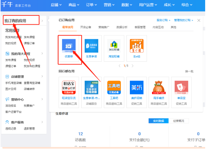
Task: Open the 淘宝旺铺 app icon
Action: coord(114,45)
